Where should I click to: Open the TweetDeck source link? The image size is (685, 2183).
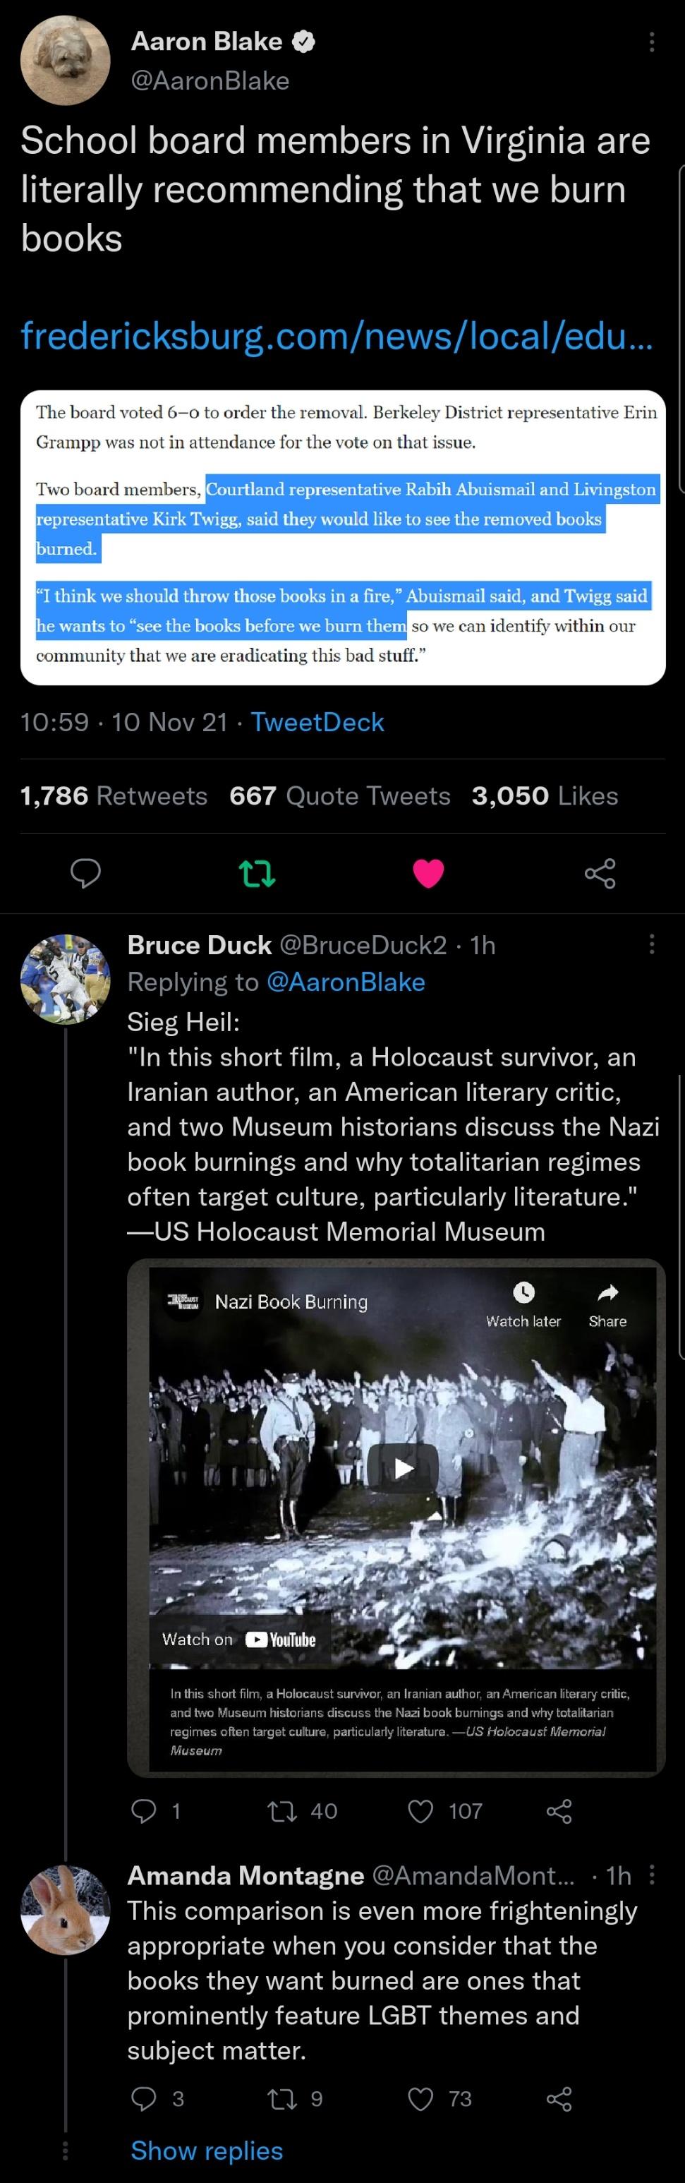point(317,722)
